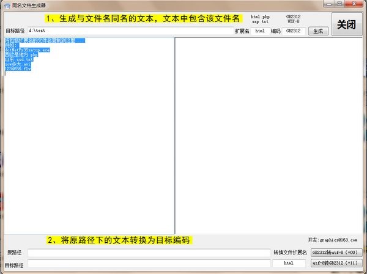Click the dotNetFx35setup.exe line in left pane
Viewport: 367px width, 274px height.
click(x=27, y=50)
